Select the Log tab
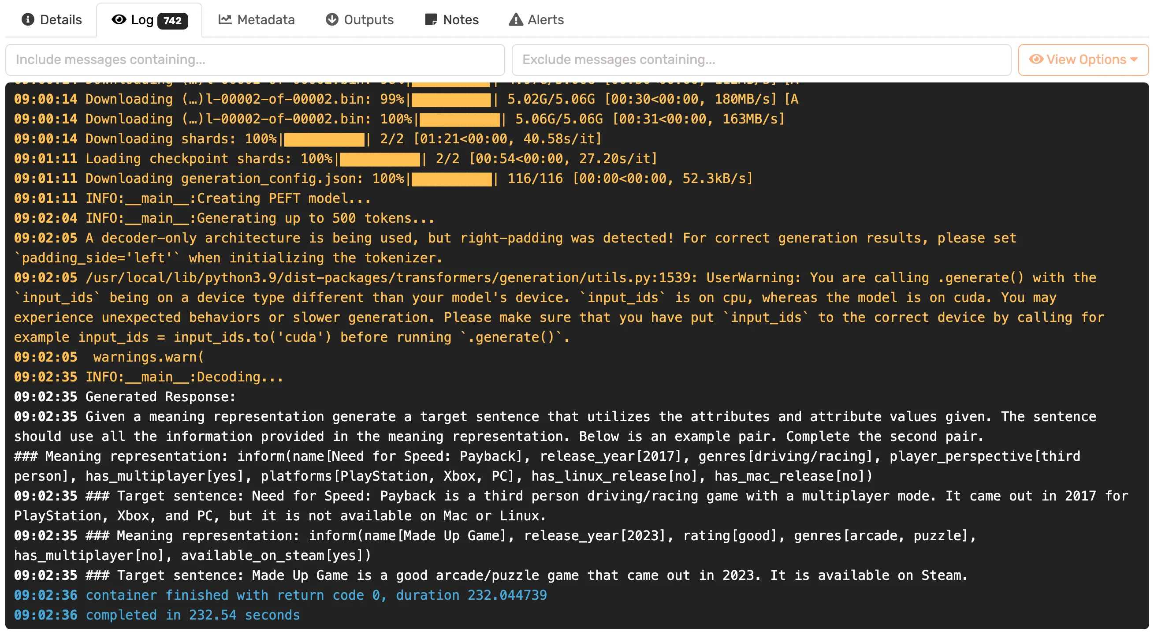This screenshot has width=1154, height=635. click(149, 20)
